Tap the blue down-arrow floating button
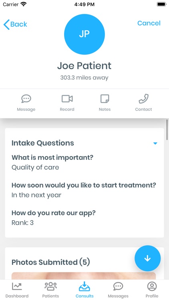This screenshot has width=169, height=300. tap(147, 258)
